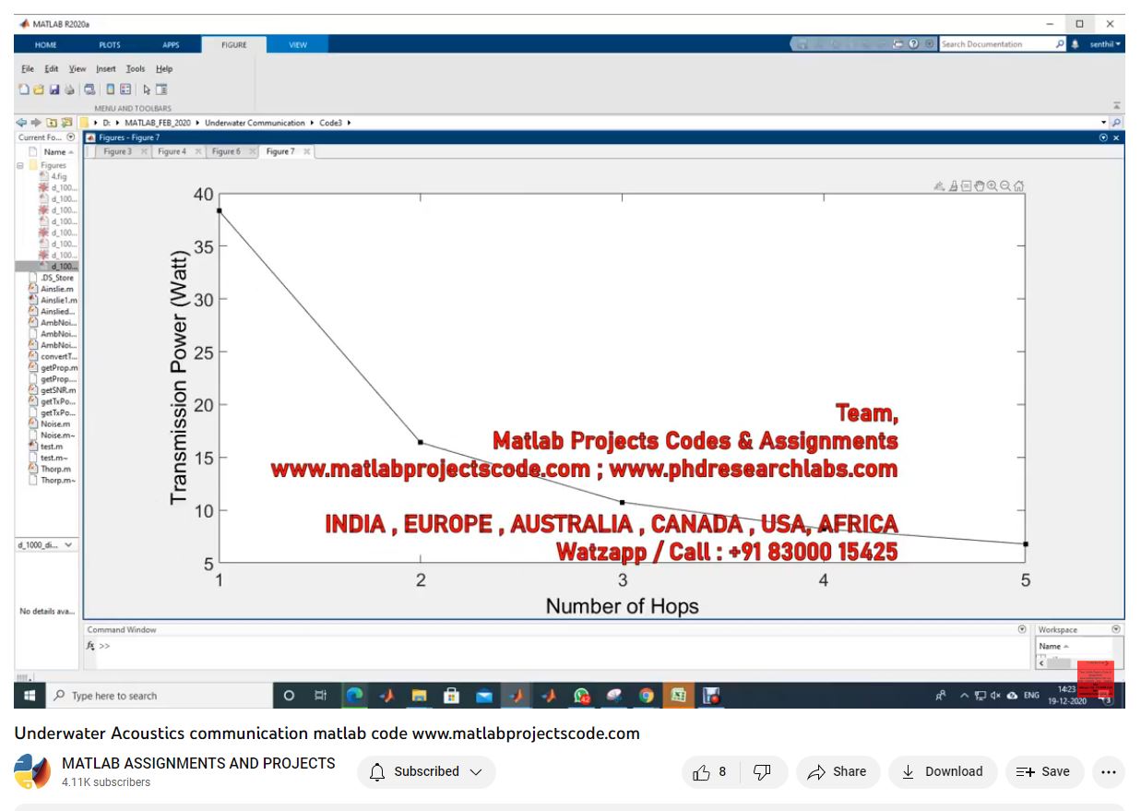Switch to the Figure 4 tab
1141x811 pixels.
click(x=171, y=151)
